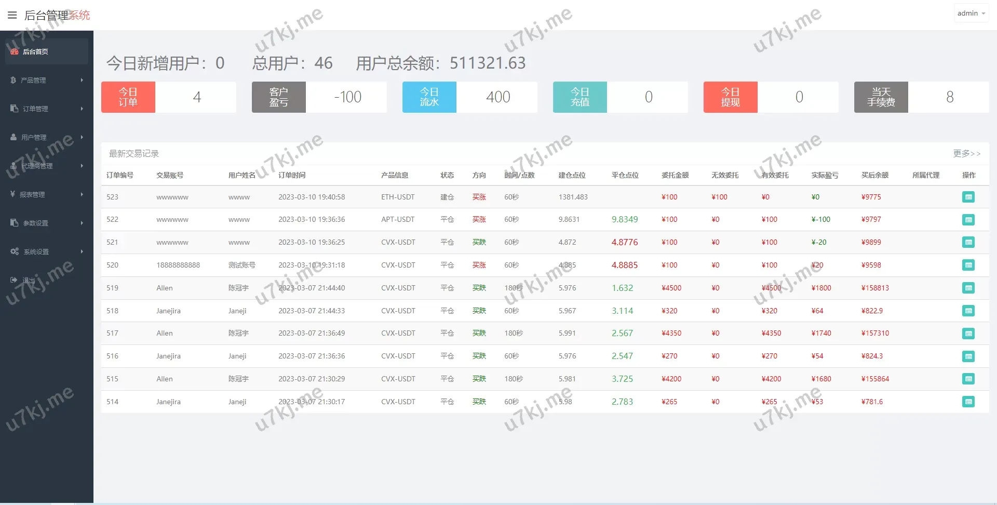Open detail icon for order 523

(968, 197)
